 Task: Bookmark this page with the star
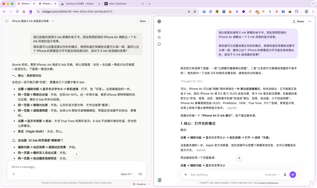(x=195, y=12)
